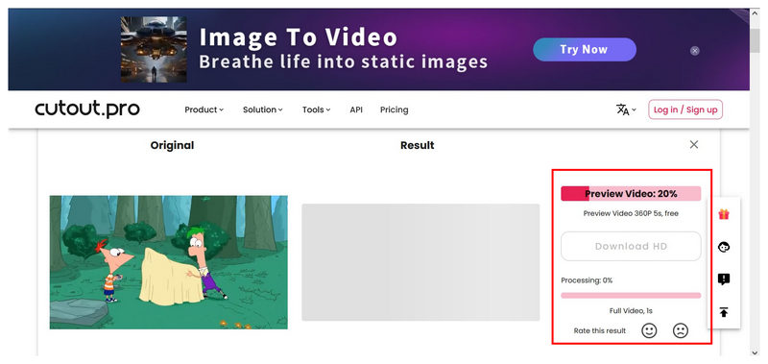The height and width of the screenshot is (364, 768).
Task: Click the upload arrow icon in side toolbar
Action: click(x=724, y=312)
